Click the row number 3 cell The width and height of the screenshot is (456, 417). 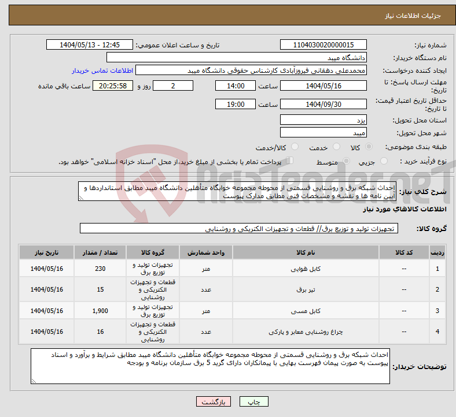tap(437, 311)
